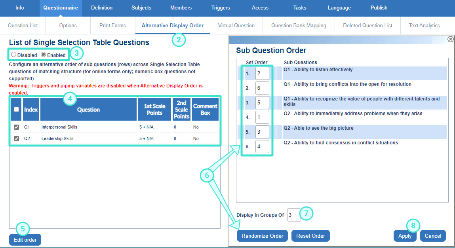Select the Enabled radio button
This screenshot has height=248, width=455.
pyautogui.click(x=44, y=55)
